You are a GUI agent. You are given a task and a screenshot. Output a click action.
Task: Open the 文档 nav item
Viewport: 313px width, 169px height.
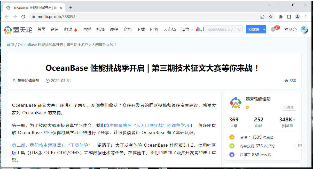[127, 30]
